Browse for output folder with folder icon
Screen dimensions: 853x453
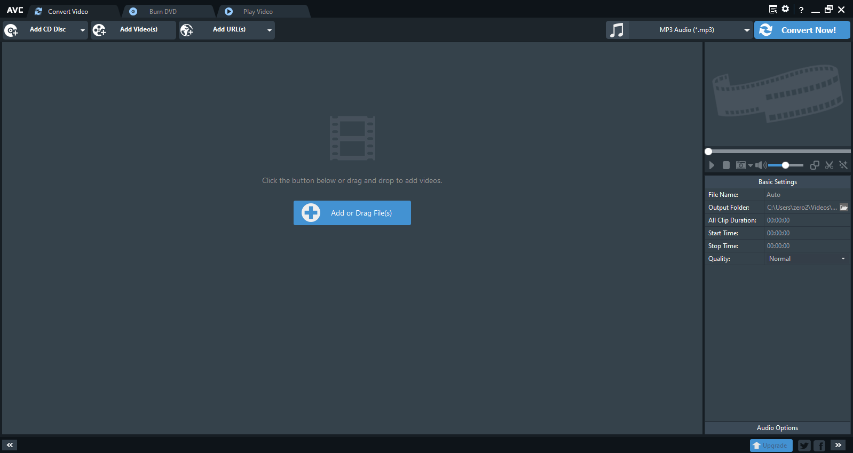(844, 208)
